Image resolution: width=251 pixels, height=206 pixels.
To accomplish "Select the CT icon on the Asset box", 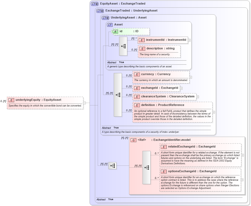I will (x=110, y=24).
